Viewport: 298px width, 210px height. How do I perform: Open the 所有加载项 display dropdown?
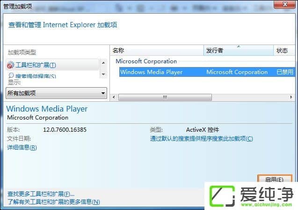click(x=56, y=93)
